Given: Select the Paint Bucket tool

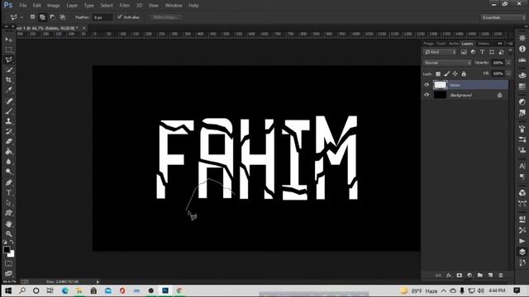Looking at the screenshot, I should click(9, 152).
